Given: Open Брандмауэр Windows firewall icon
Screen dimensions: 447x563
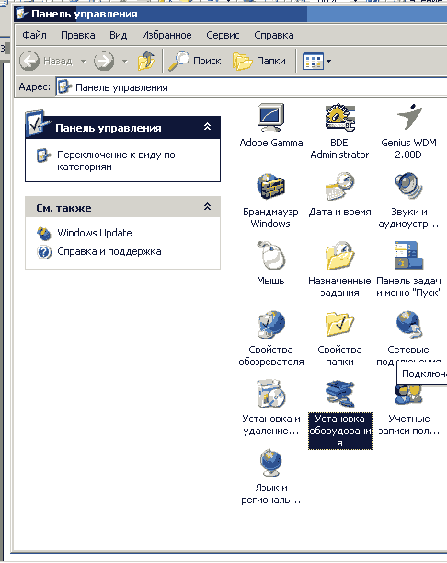Looking at the screenshot, I should click(x=270, y=201).
